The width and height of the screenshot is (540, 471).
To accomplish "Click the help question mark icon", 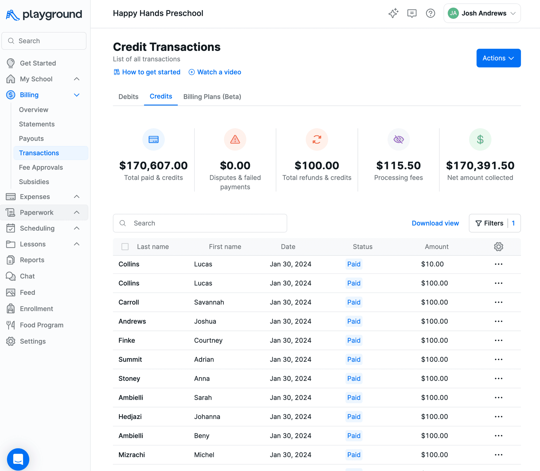I will coord(430,13).
